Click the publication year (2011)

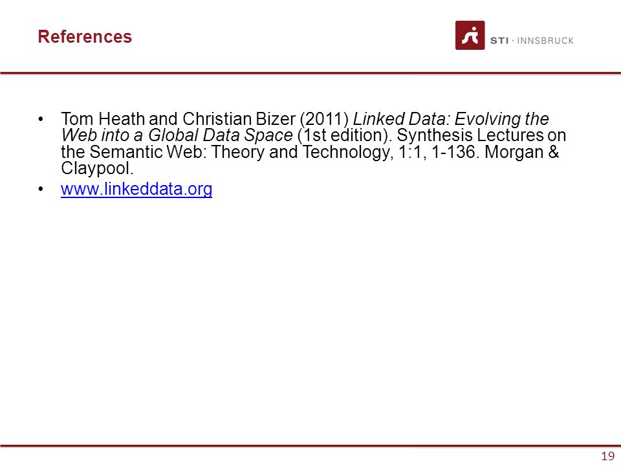click(x=324, y=119)
